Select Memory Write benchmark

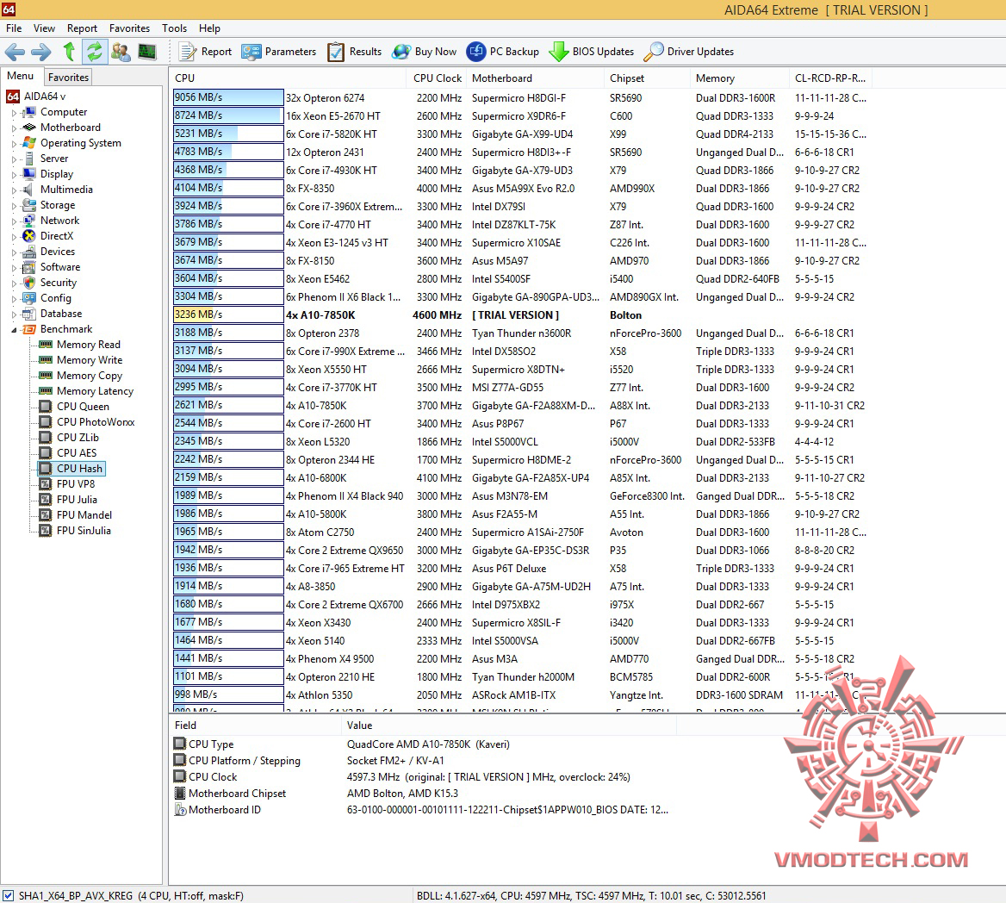tap(90, 360)
